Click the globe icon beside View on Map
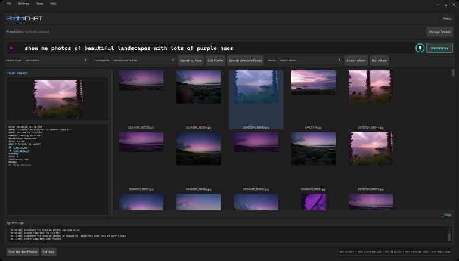Screen dimensions: 459x261 10,147
